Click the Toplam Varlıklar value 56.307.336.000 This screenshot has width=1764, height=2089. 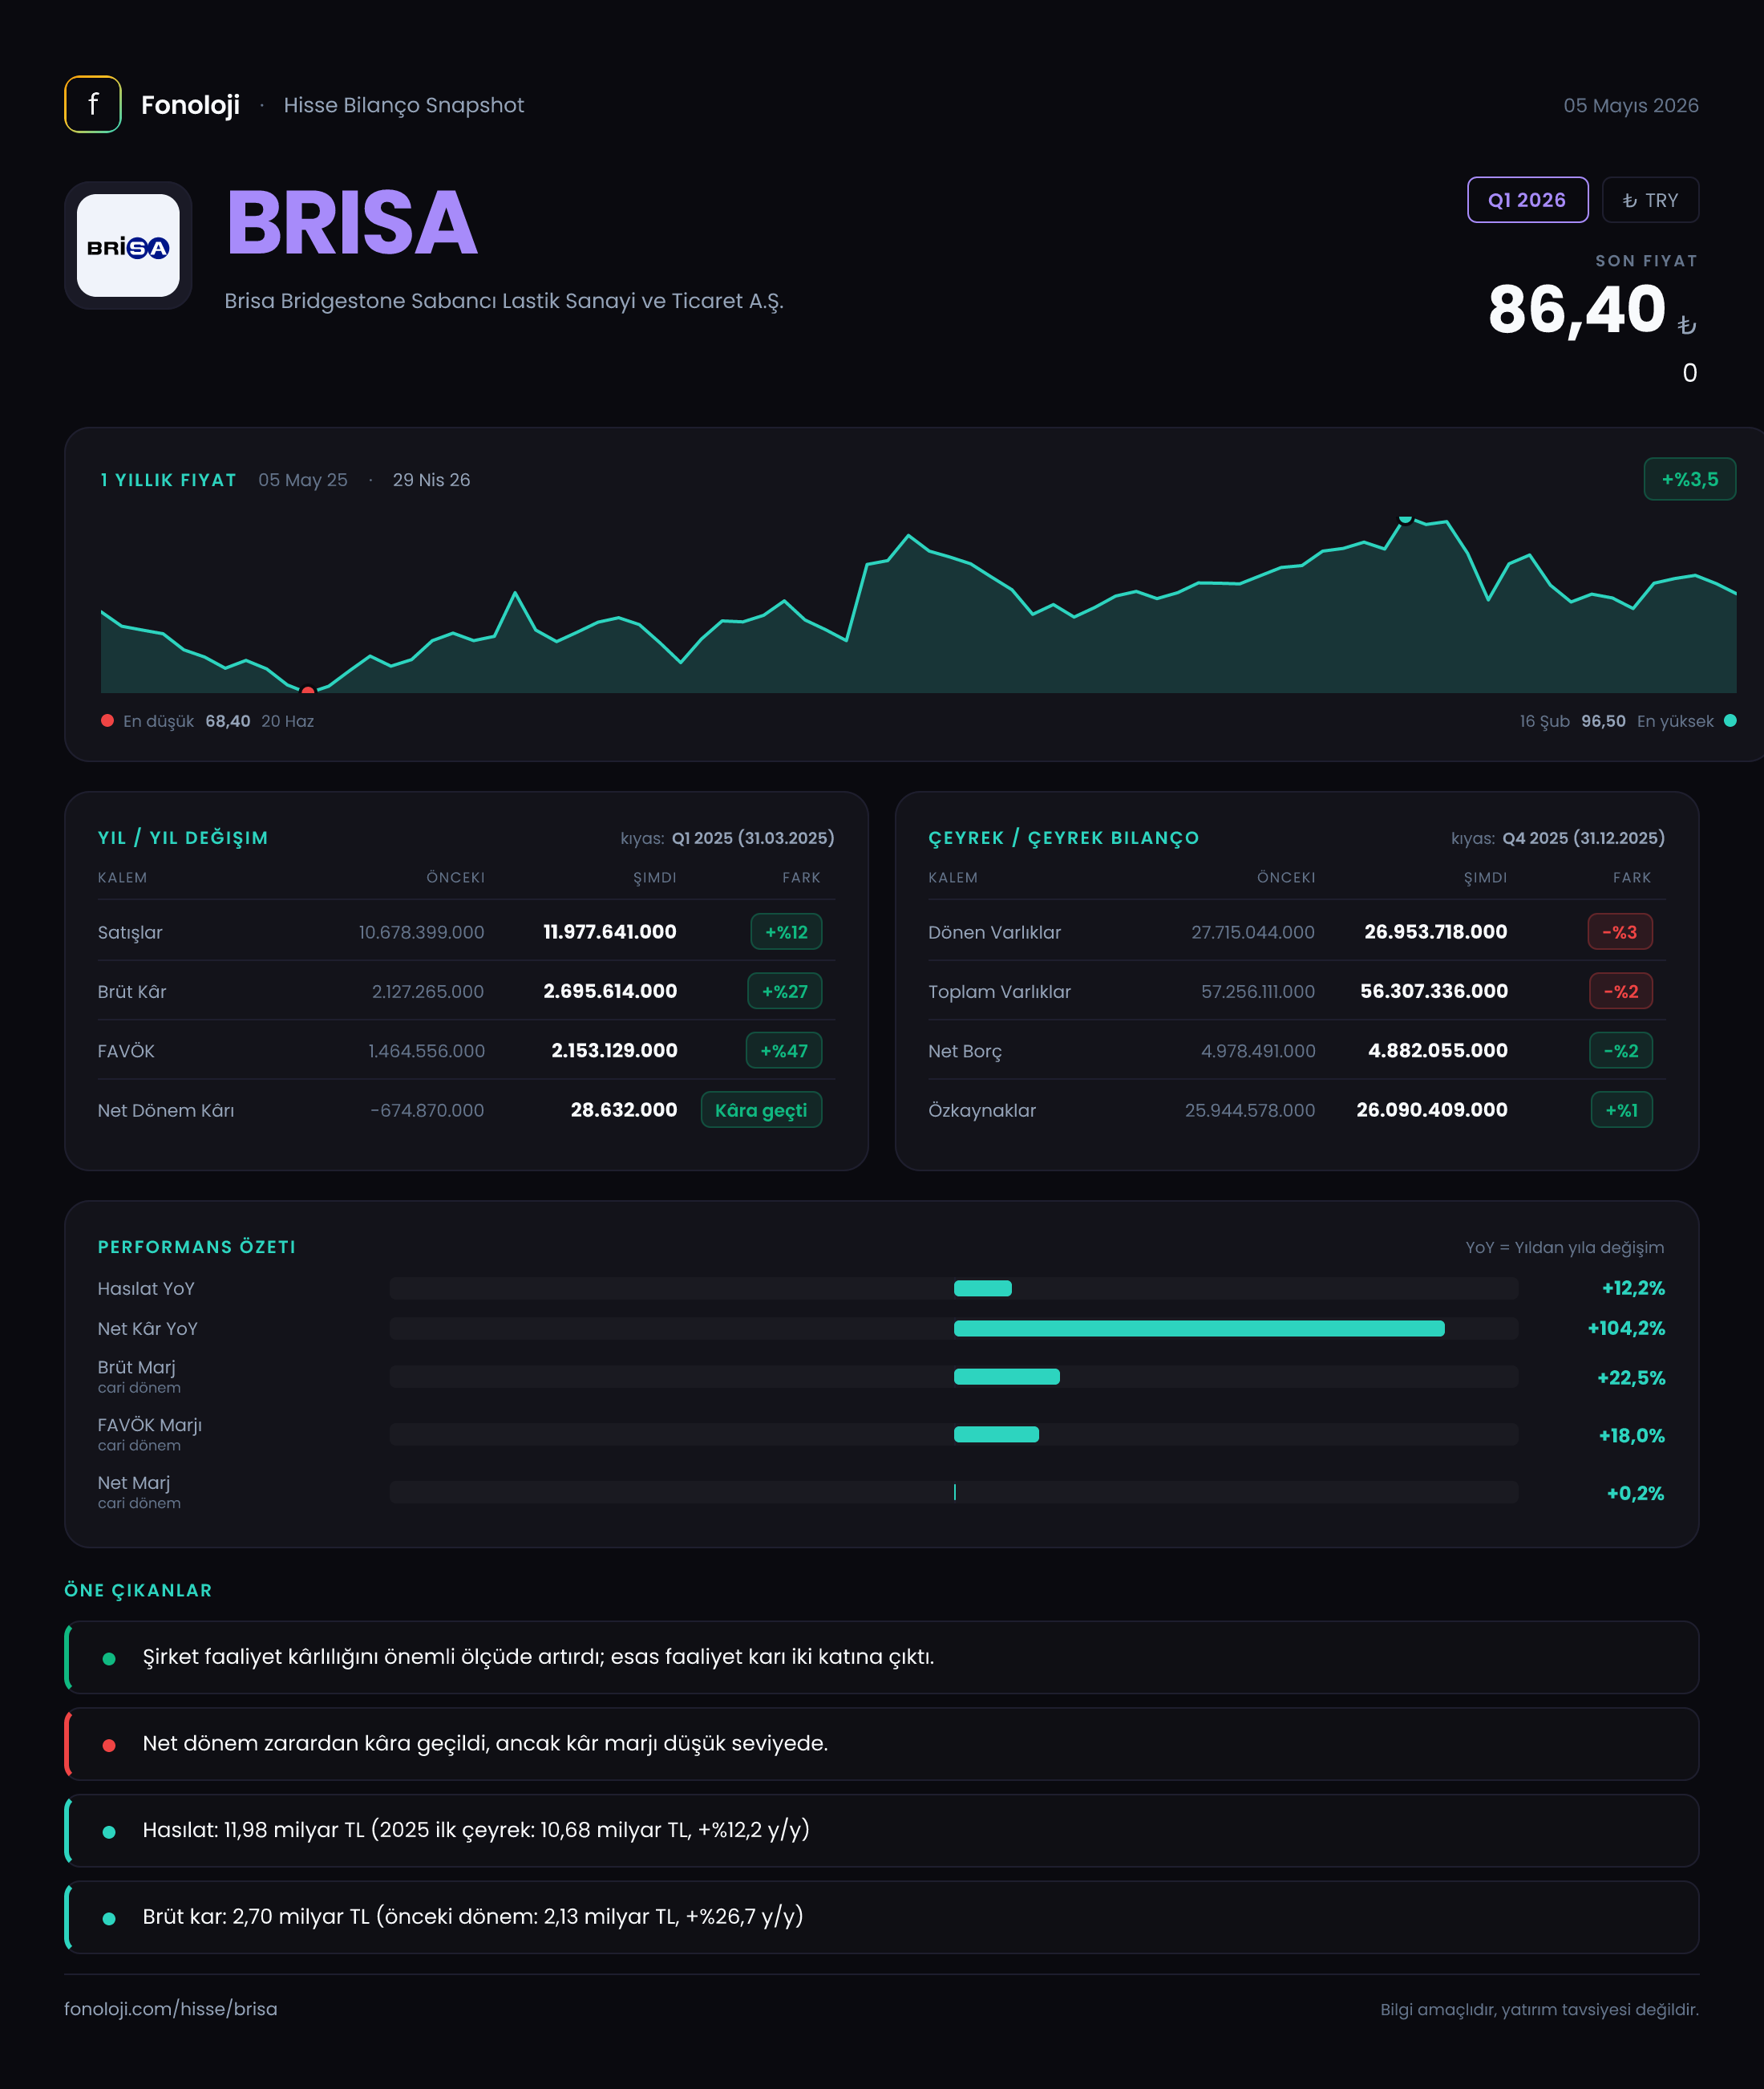(1434, 991)
